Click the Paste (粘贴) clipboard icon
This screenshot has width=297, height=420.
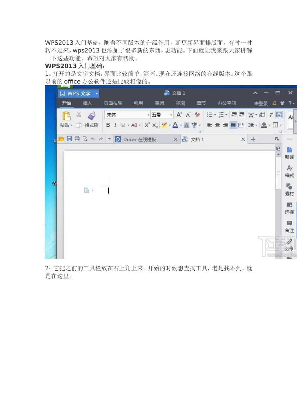coord(67,116)
